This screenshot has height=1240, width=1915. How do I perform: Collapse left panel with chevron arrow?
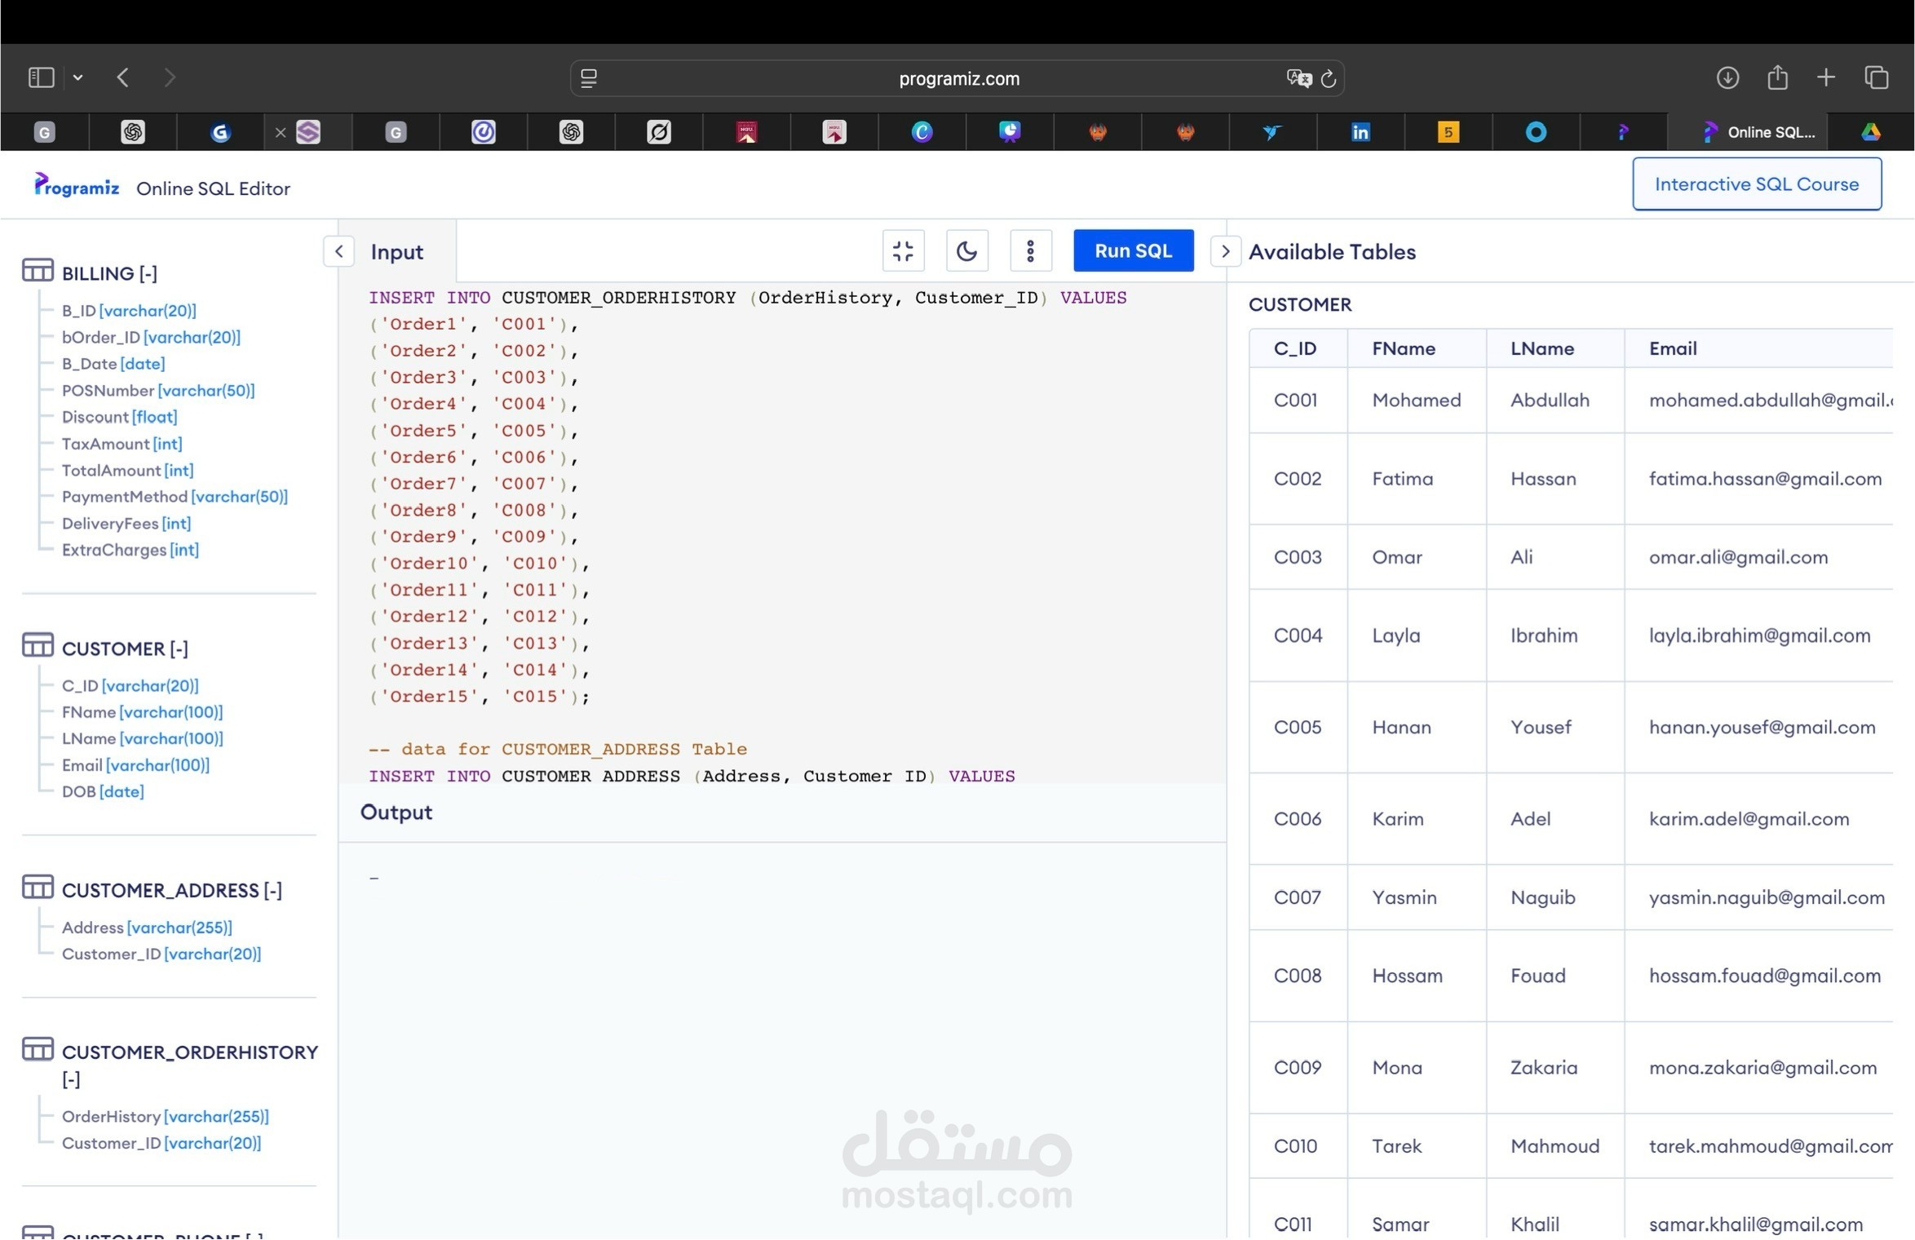(x=338, y=251)
